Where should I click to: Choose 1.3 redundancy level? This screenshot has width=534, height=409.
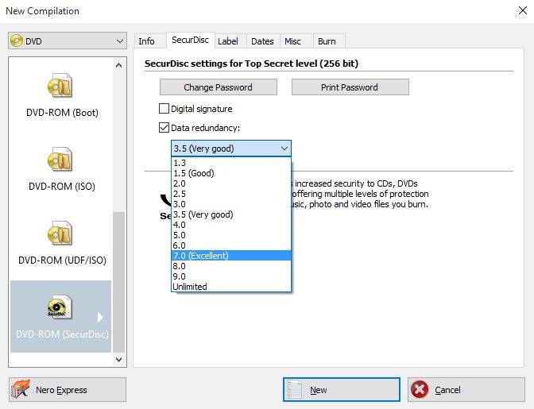click(231, 163)
